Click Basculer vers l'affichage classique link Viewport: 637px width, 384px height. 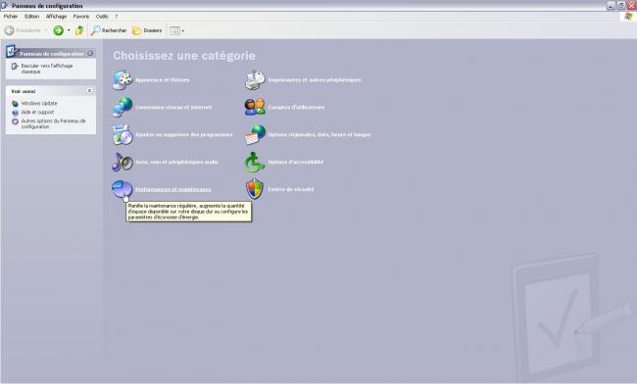point(47,69)
